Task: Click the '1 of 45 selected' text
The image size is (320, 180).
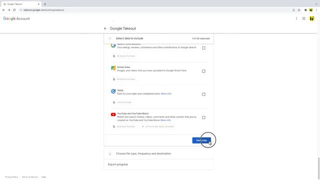Action: tap(200, 38)
